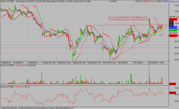Click the 72.0 price axis label
Viewport: 179px width, 109px height.
176,11
